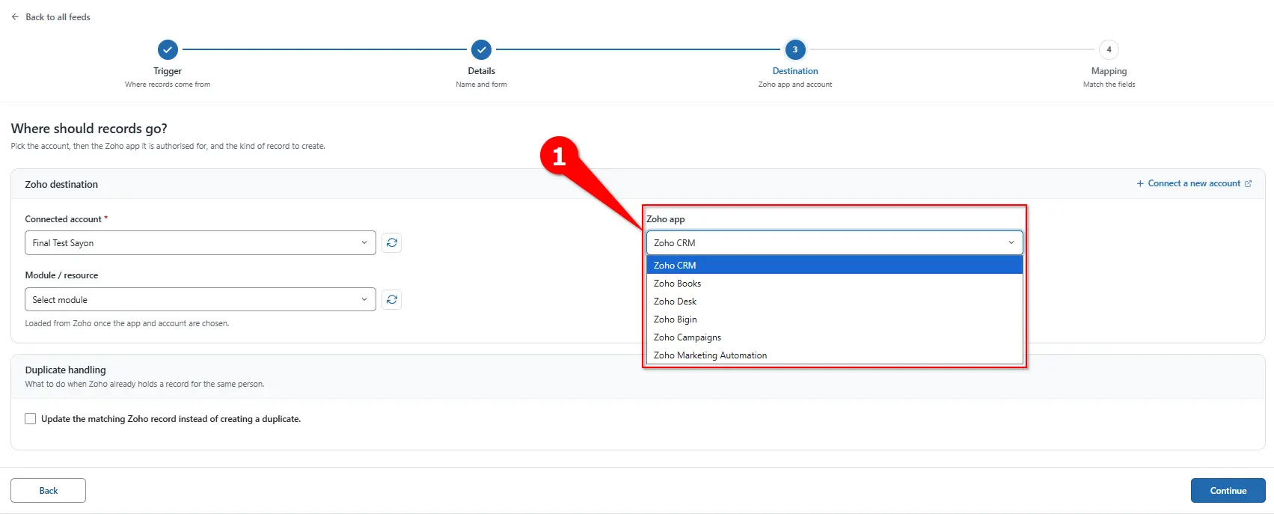Image resolution: width=1274 pixels, height=514 pixels.
Task: Select the Destination step number 3 circle
Action: 795,49
